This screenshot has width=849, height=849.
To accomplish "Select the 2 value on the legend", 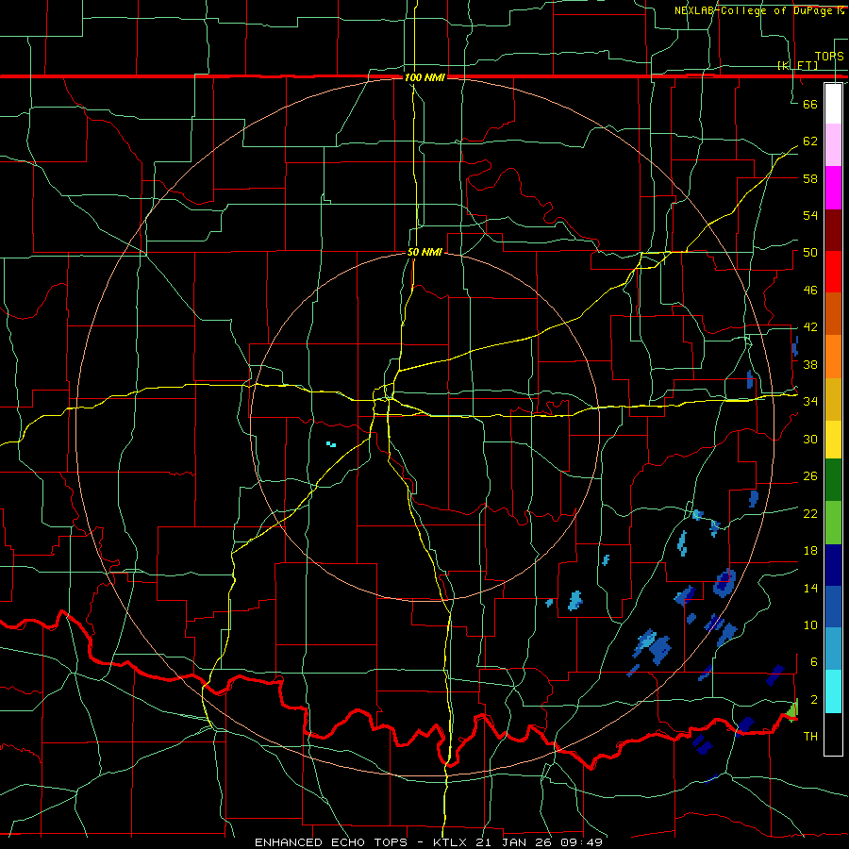I will (x=814, y=700).
